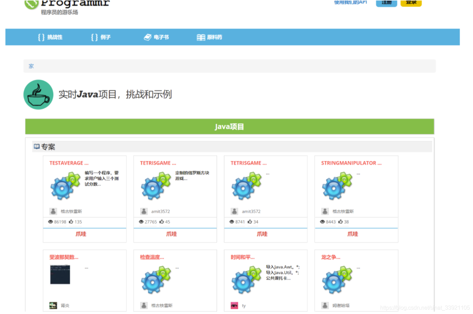
Task: Open the 例子 menu item
Action: [x=101, y=37]
